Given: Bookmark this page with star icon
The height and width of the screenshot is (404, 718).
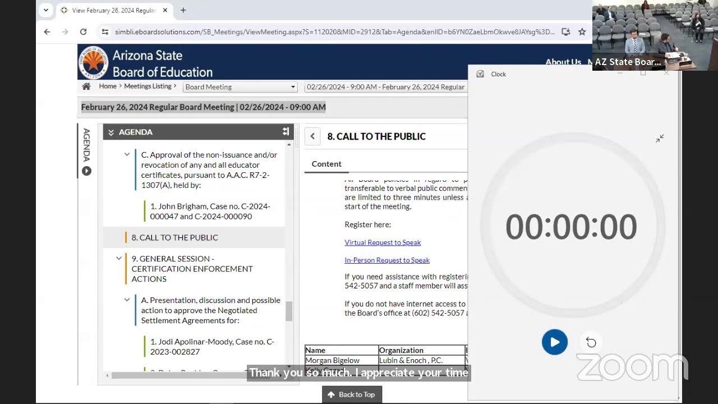Looking at the screenshot, I should point(582,32).
